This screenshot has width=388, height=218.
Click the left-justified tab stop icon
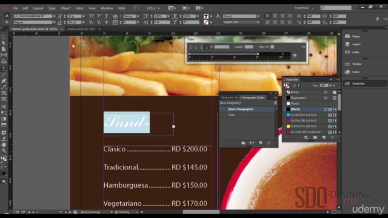190,47
